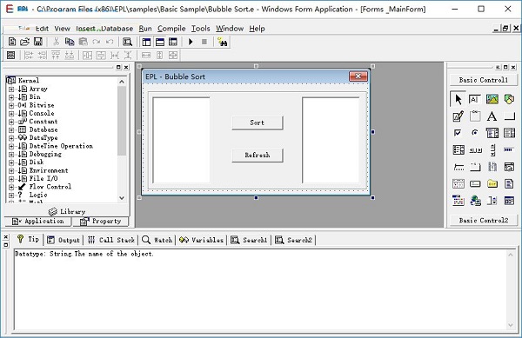Select the Radio Button control icon

tap(475, 133)
